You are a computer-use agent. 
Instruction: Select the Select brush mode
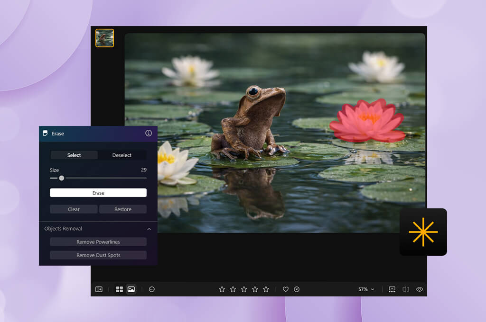[x=74, y=155]
